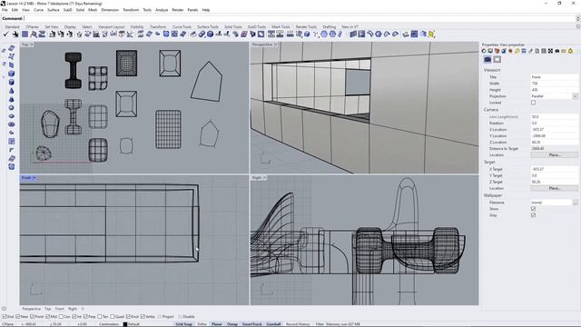Toggle SmartTrack in status bar
This screenshot has width=581, height=327.
[x=252, y=324]
